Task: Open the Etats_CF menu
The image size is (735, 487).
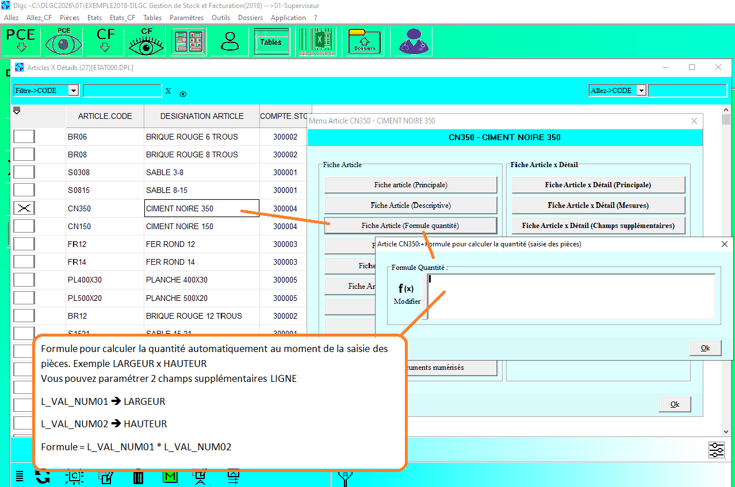Action: pos(122,18)
